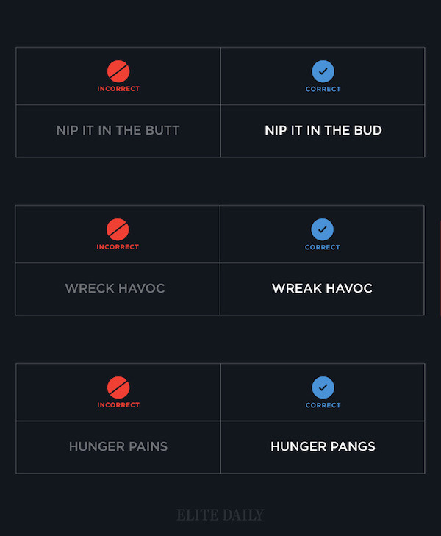
Task: Click the phrase NIP IT IN THE BUTT
Action: pyautogui.click(x=118, y=131)
